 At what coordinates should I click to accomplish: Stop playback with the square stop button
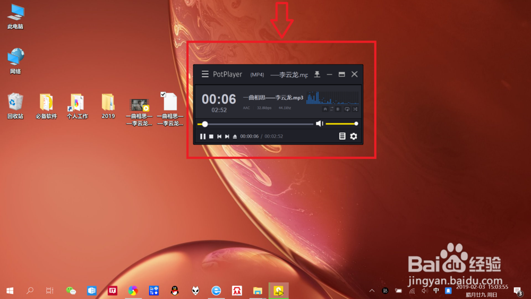211,136
